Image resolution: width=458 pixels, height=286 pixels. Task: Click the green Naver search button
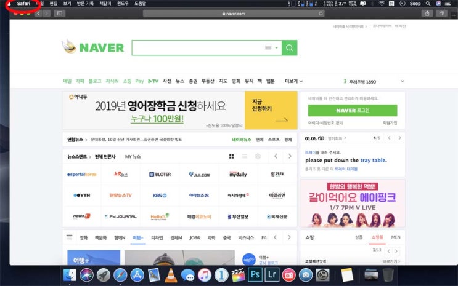pyautogui.click(x=290, y=48)
